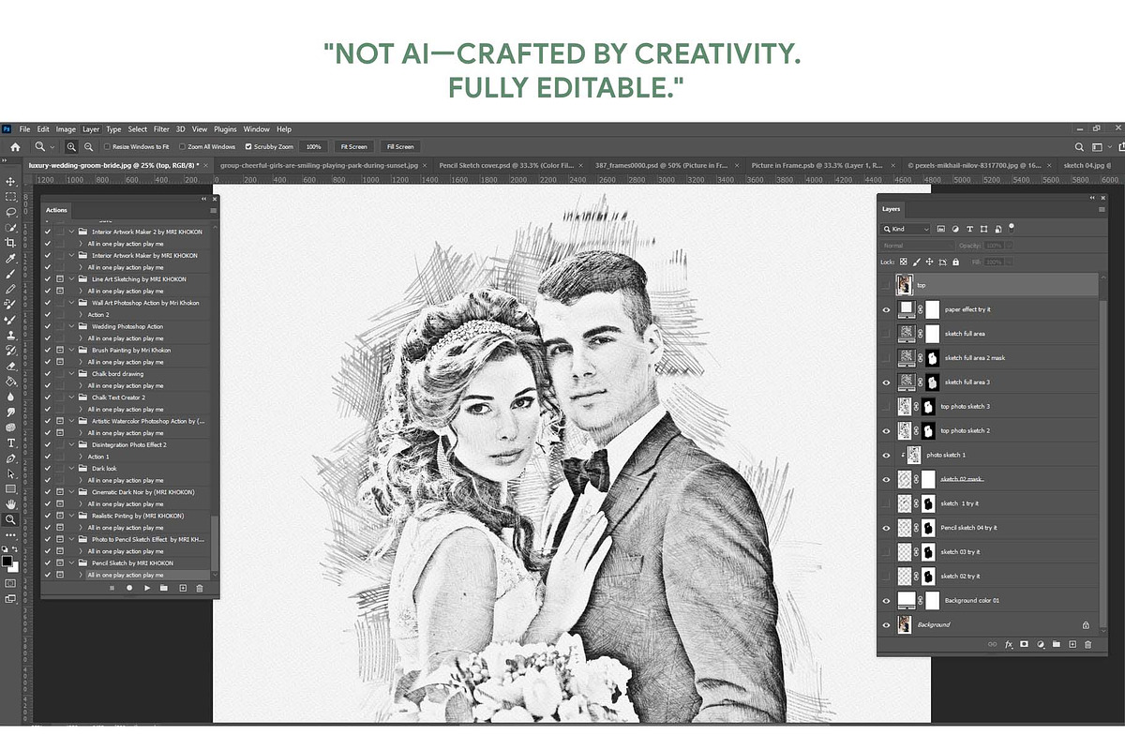Enable Zoom All Windows checkbox
The width and height of the screenshot is (1125, 750).
pyautogui.click(x=181, y=147)
